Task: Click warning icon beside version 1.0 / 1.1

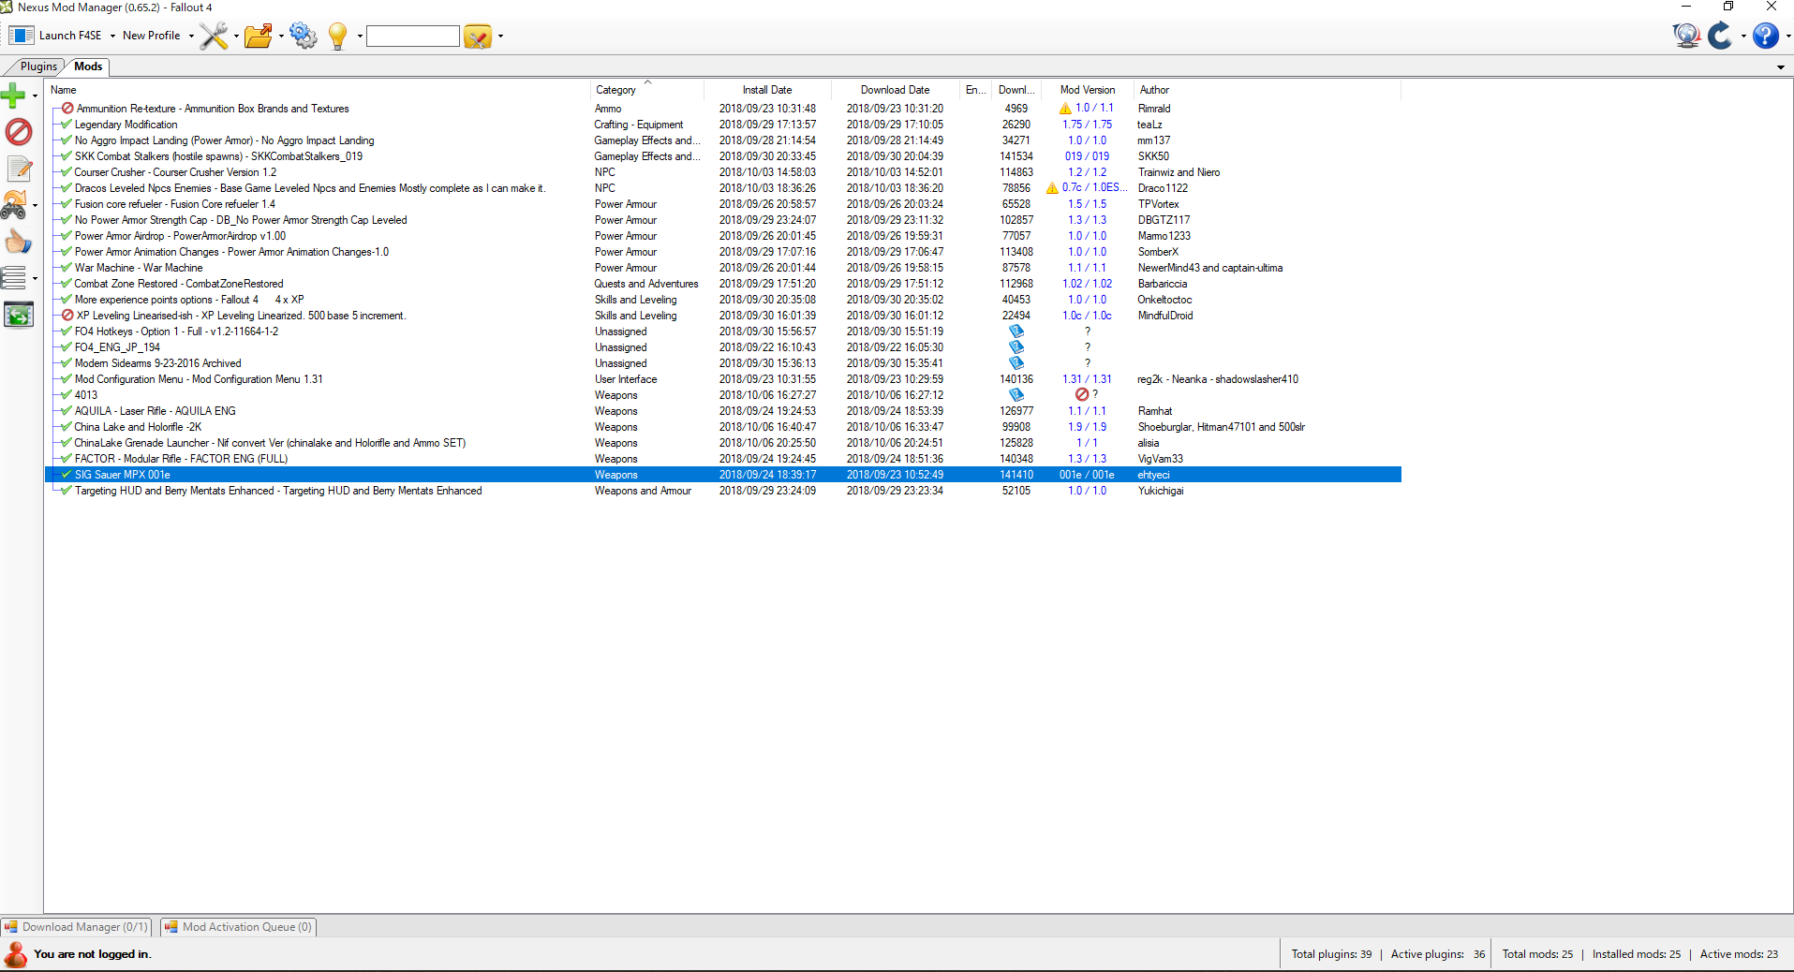Action: coord(1065,109)
